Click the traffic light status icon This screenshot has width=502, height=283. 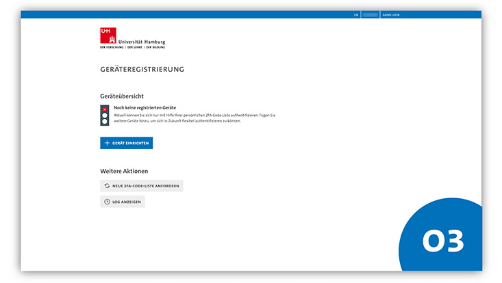coord(105,116)
